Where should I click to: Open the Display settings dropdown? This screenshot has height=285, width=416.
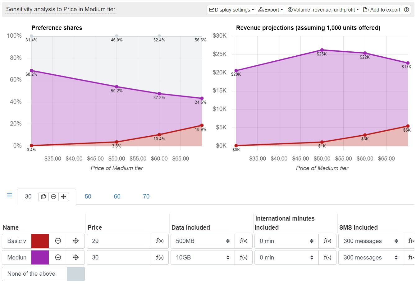(x=231, y=10)
